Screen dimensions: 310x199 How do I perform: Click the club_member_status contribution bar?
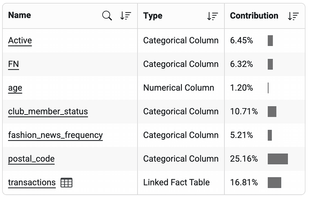(272, 112)
